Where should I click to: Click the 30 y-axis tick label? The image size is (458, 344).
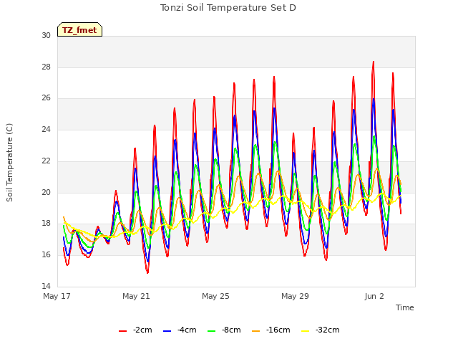point(46,35)
